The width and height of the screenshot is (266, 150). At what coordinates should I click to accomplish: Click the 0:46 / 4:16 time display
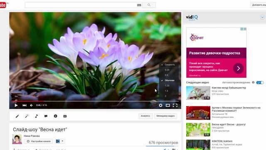click(x=42, y=105)
